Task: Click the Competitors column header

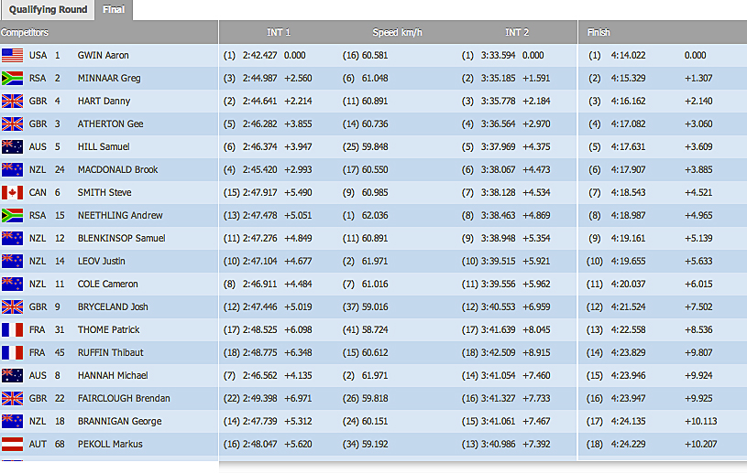Action: click(25, 33)
